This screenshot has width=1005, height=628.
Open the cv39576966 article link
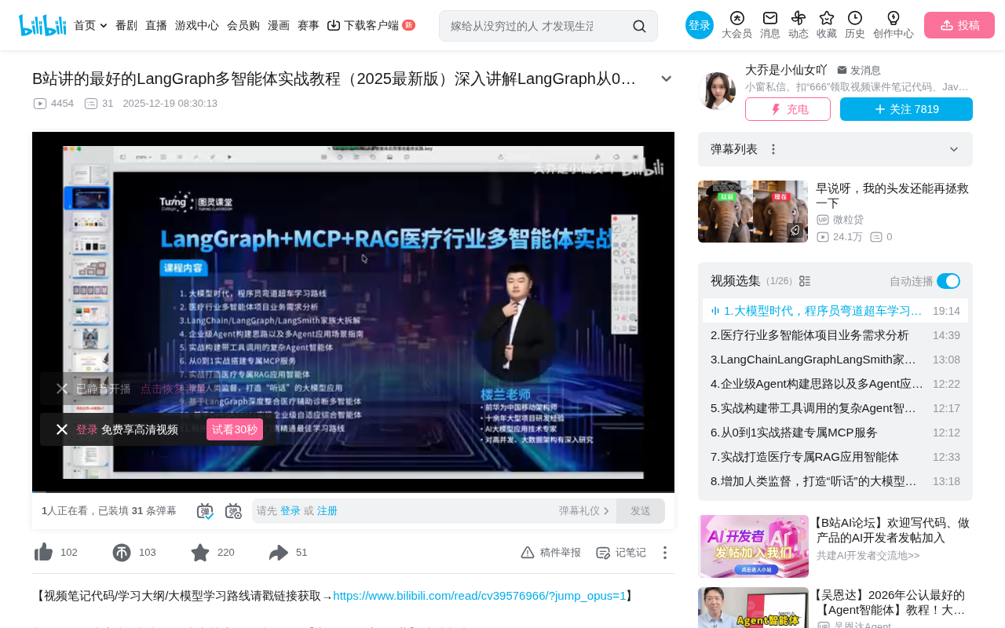(x=480, y=596)
